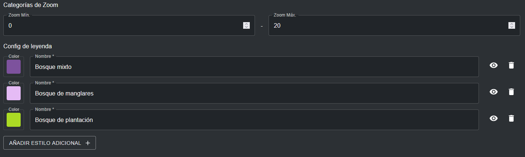This screenshot has height=157, width=525.
Task: Open the purple color swatch for Bosque mixto
Action: [14, 67]
